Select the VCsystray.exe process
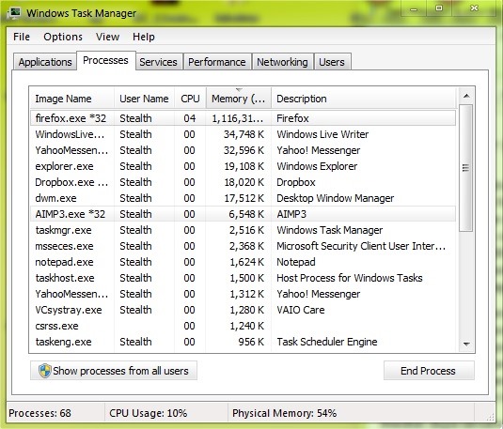 [243, 310]
